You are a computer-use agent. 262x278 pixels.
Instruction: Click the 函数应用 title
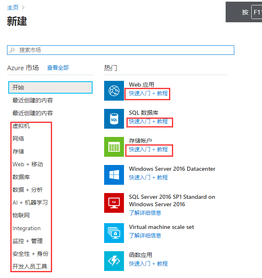pyautogui.click(x=141, y=255)
